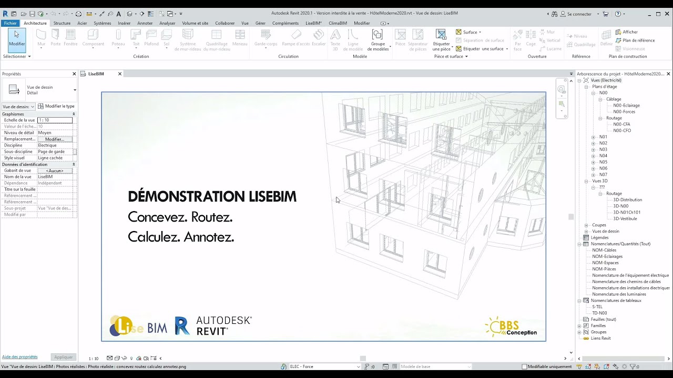Click the shopping cart icon in title bar
Viewport: 673px width, 378px height.
coord(606,14)
